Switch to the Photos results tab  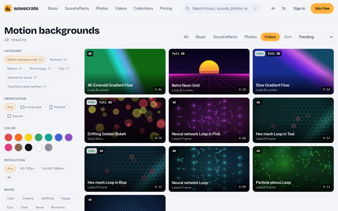251,37
